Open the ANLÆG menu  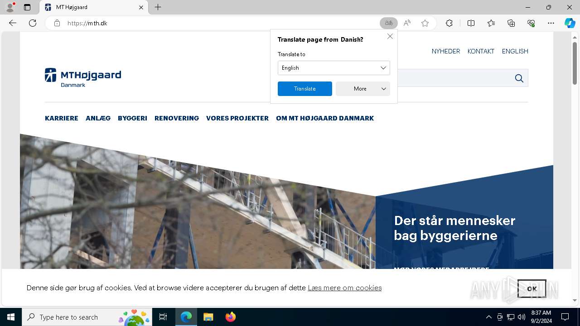pyautogui.click(x=98, y=118)
